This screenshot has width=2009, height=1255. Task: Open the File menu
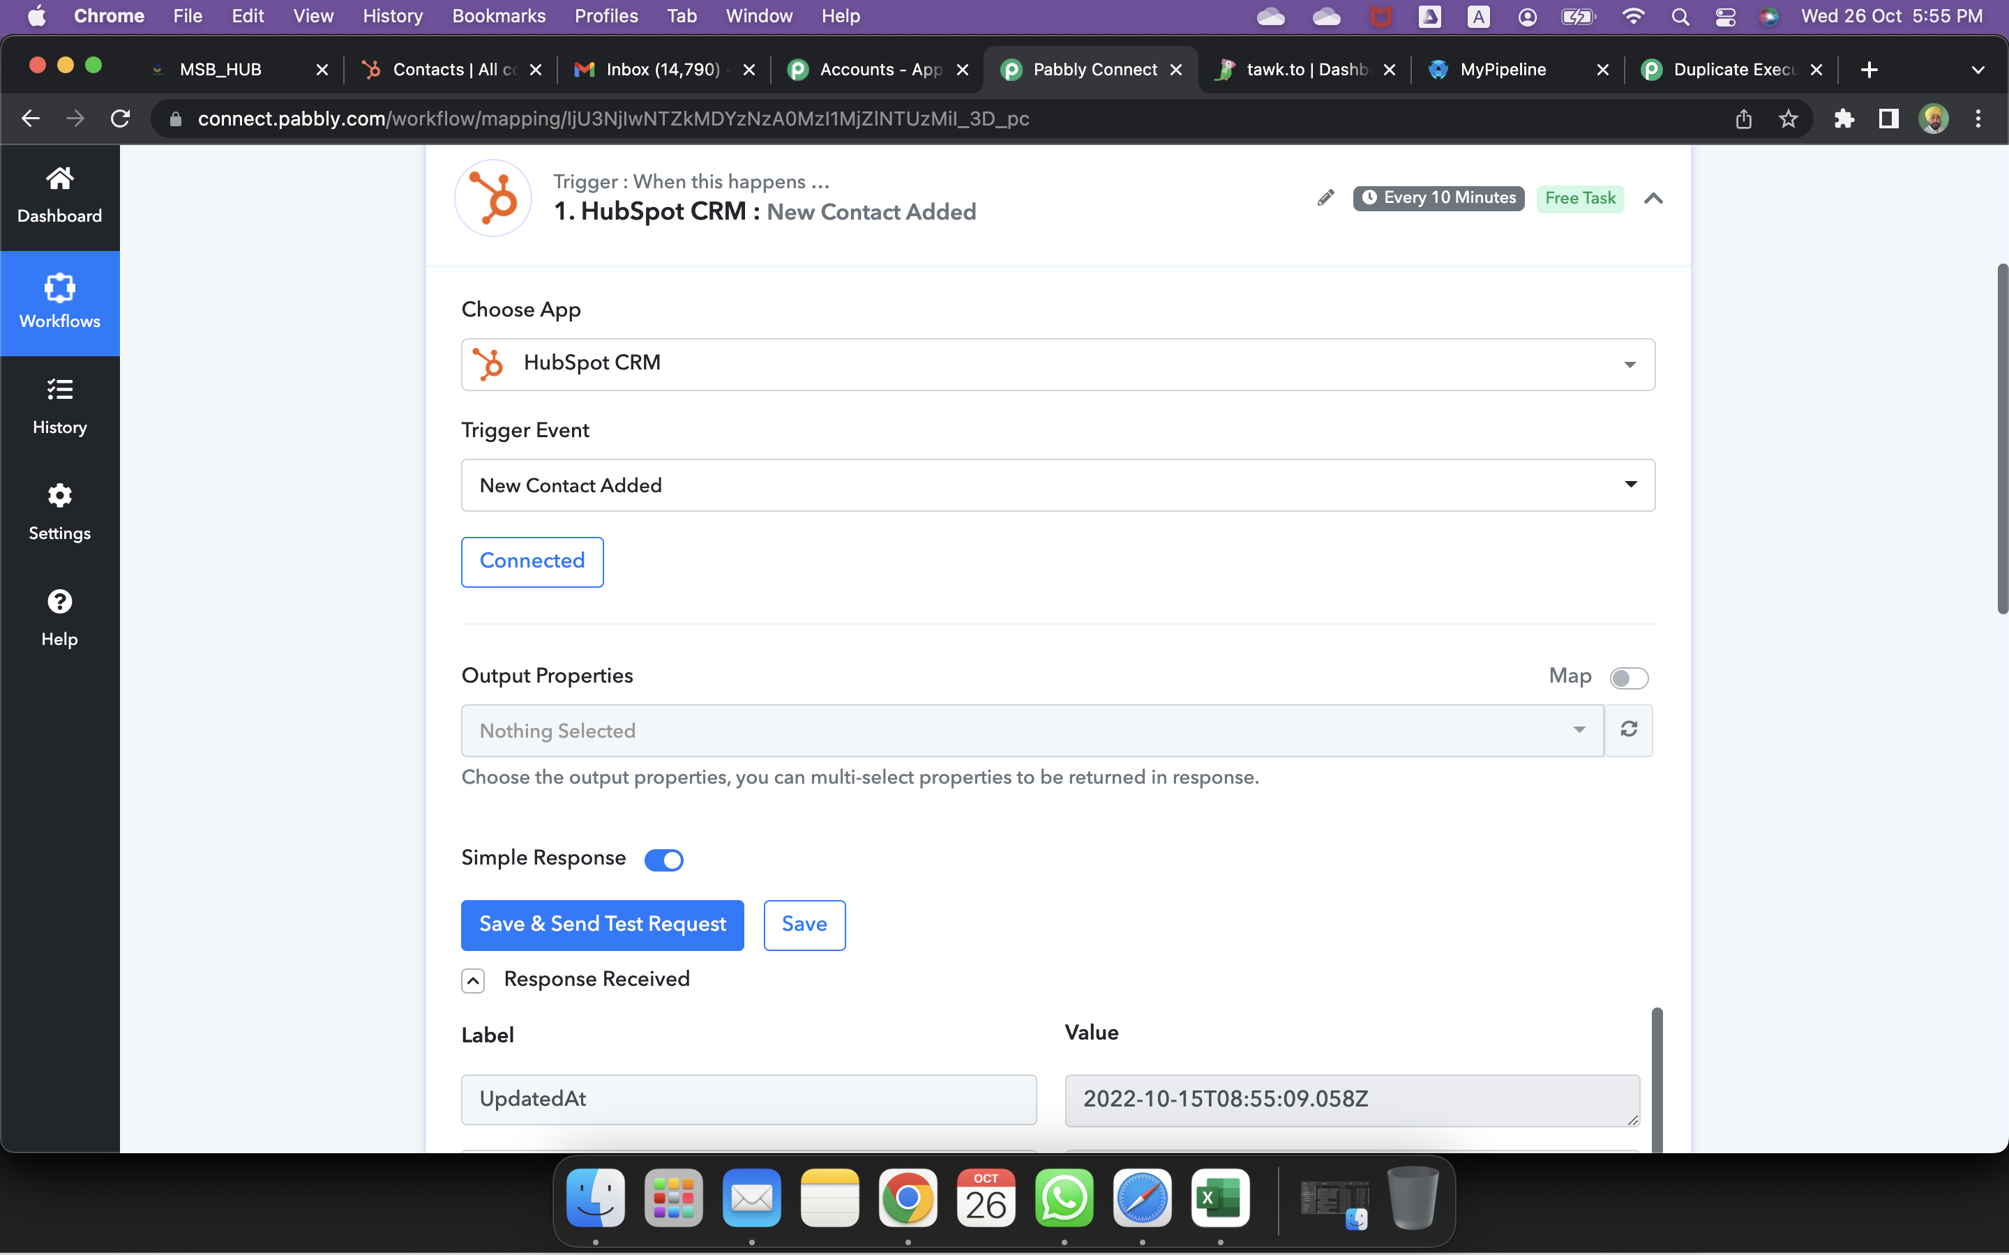[x=188, y=17]
